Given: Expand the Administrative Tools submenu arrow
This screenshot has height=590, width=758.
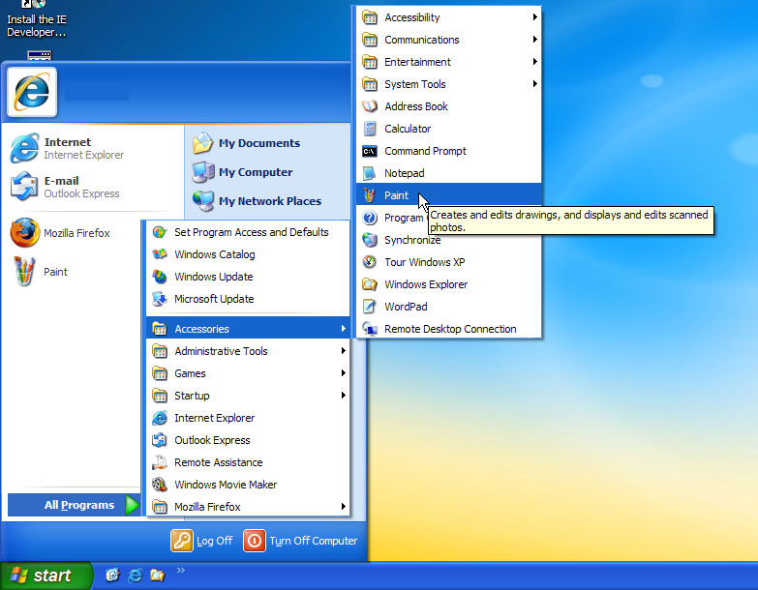Looking at the screenshot, I should 344,350.
